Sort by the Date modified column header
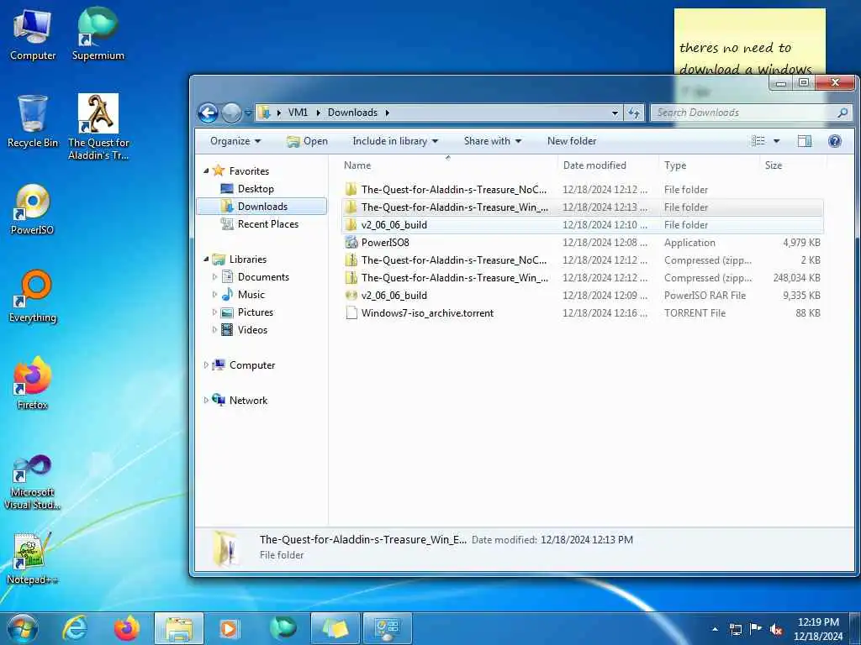Viewport: 861px width, 645px height. 594,165
